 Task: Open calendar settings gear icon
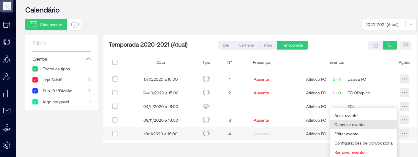point(405,45)
